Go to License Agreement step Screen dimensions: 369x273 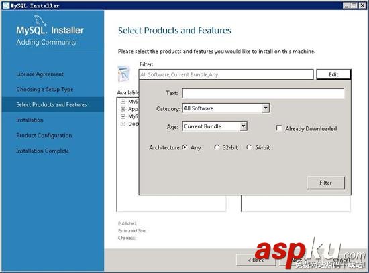coord(40,74)
